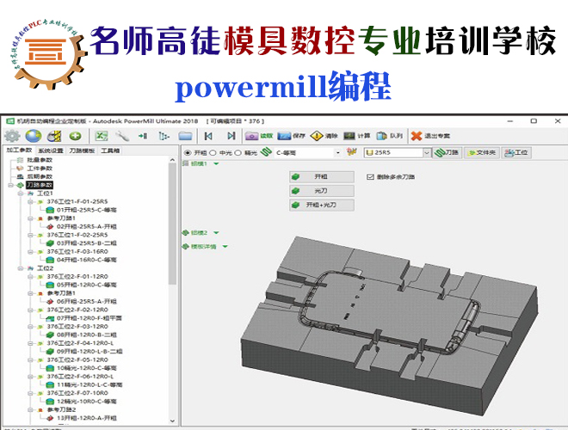Click the 清除 clear warning icon
Screen dimensions: 568x430
317,136
